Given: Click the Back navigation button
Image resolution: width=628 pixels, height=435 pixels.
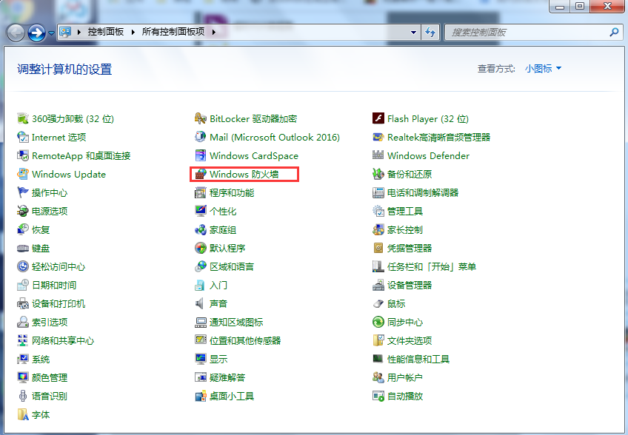Looking at the screenshot, I should pyautogui.click(x=16, y=33).
